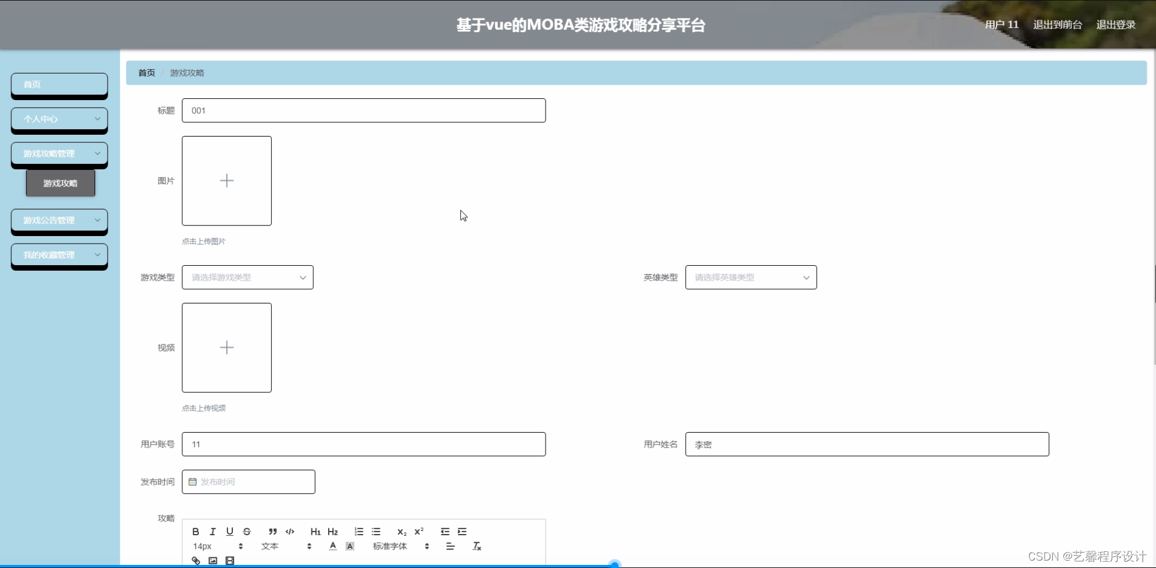Apply bold formatting in the strategy editor
Viewport: 1156px width, 568px height.
(195, 532)
